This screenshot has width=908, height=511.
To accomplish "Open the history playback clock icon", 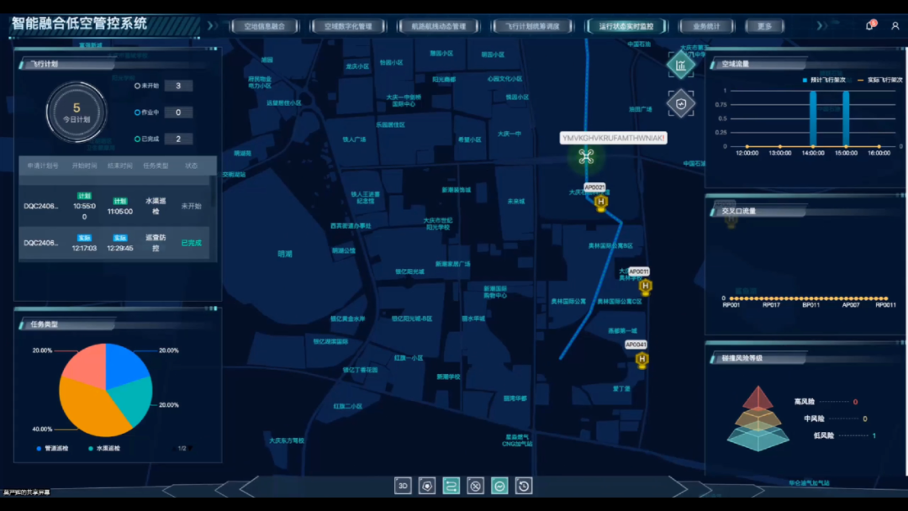I will (x=524, y=486).
